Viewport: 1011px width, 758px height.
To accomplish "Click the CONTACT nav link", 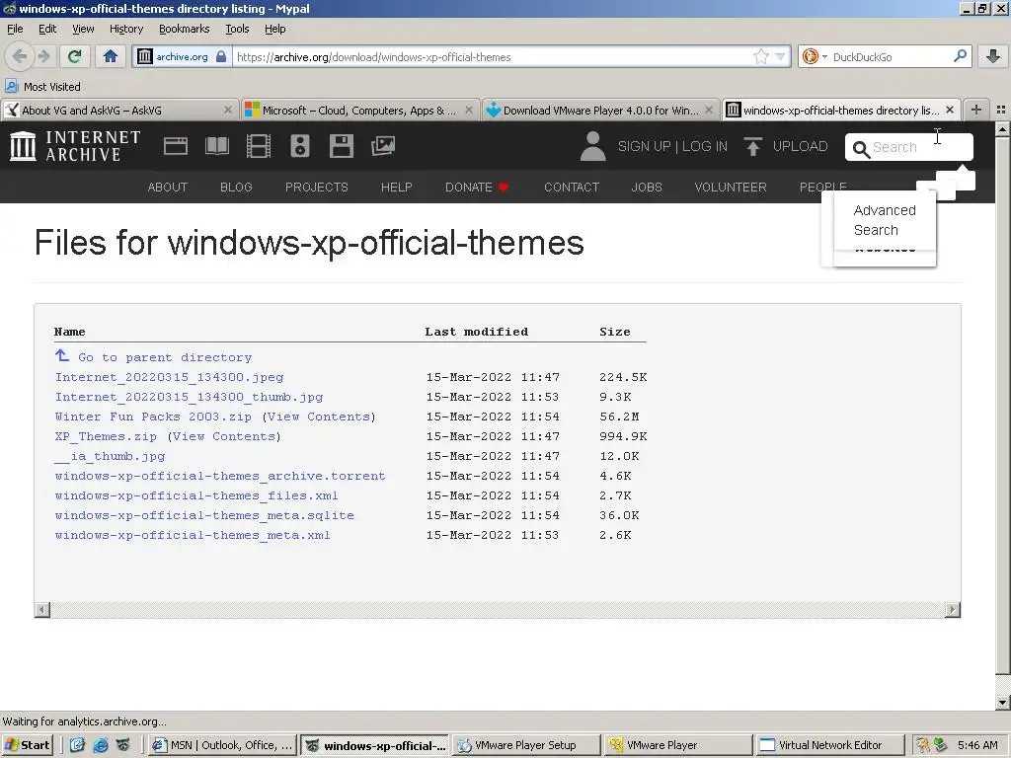I will (x=572, y=187).
